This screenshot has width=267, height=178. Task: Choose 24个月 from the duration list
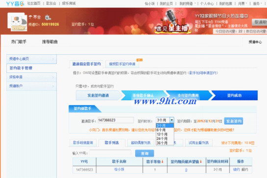tap(165, 138)
